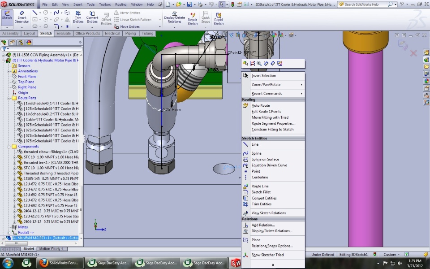Open the Insert menu
Screen dimensions: 430x269
pos(77,4)
